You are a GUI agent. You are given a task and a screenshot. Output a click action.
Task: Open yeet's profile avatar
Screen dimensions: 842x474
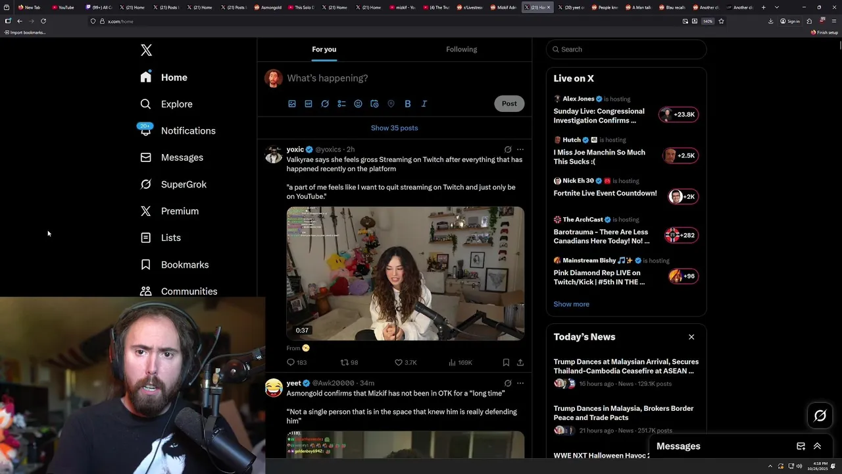274,388
